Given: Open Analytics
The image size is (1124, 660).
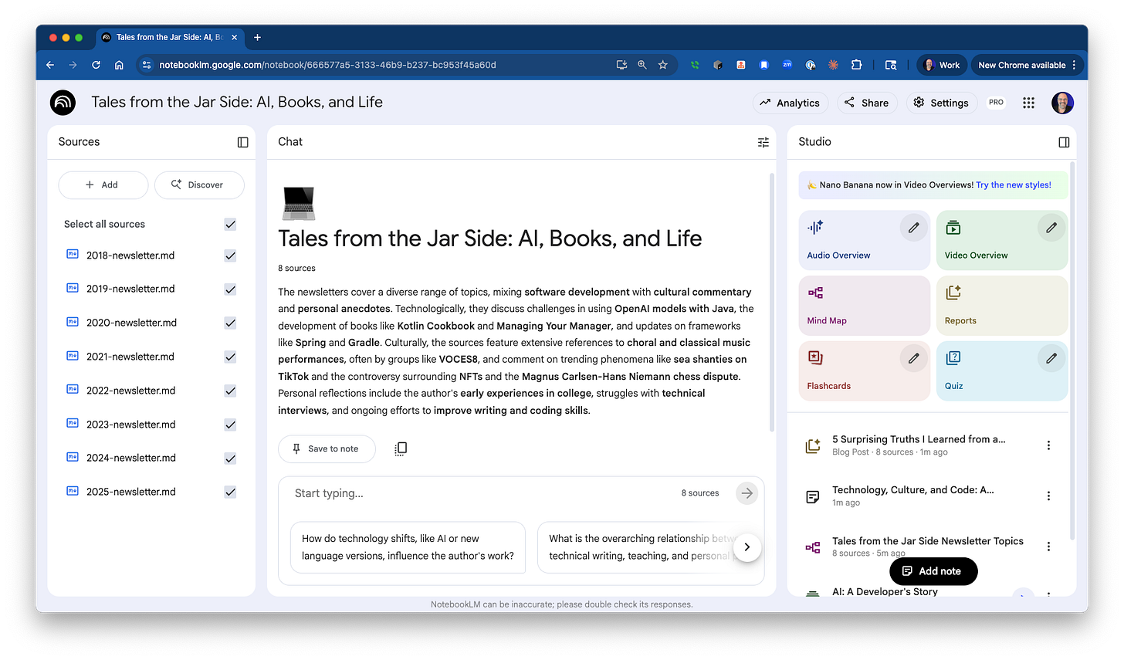Looking at the screenshot, I should 790,103.
